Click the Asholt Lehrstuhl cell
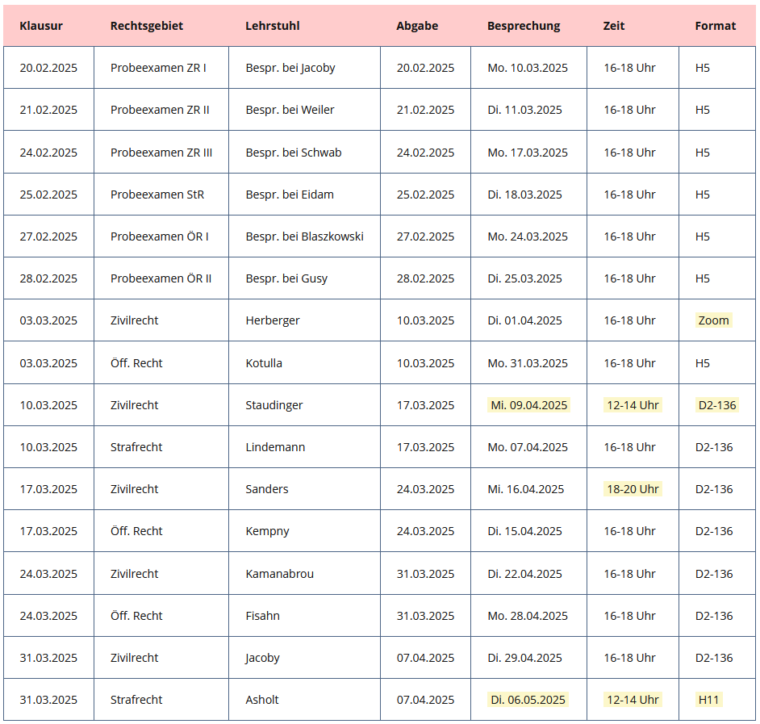Viewport: 760px width, 724px height. [262, 699]
